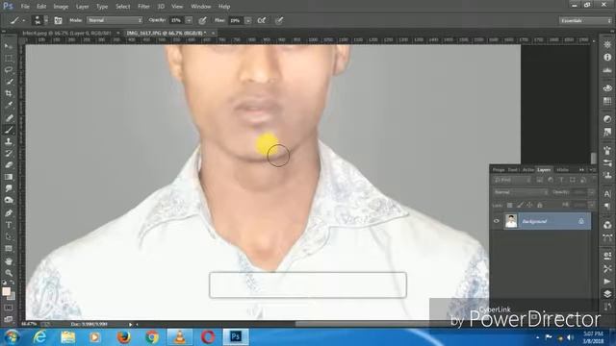The width and height of the screenshot is (616, 346).
Task: Select the Eyedropper tool
Action: 9,105
